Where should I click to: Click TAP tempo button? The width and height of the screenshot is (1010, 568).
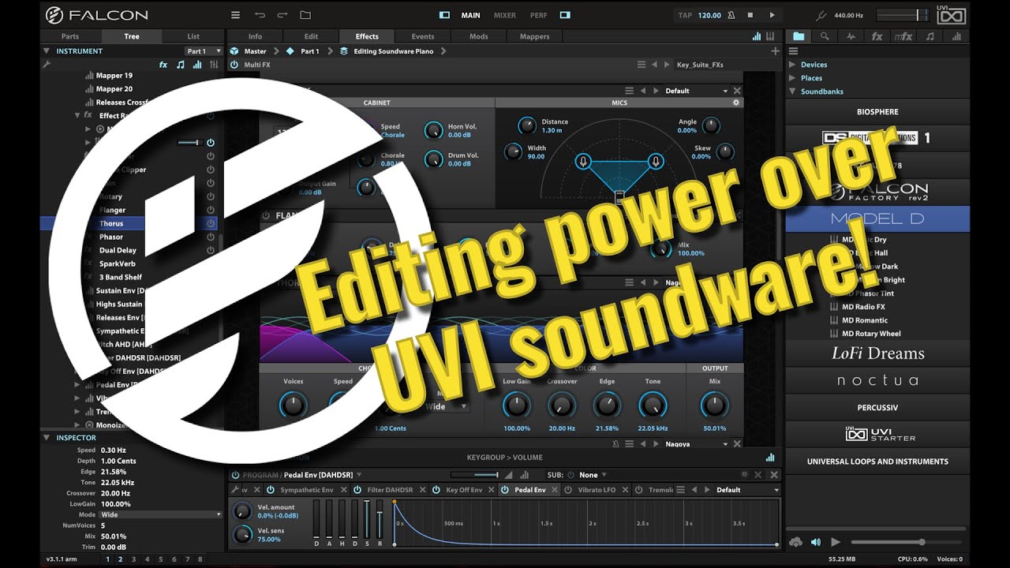click(686, 15)
